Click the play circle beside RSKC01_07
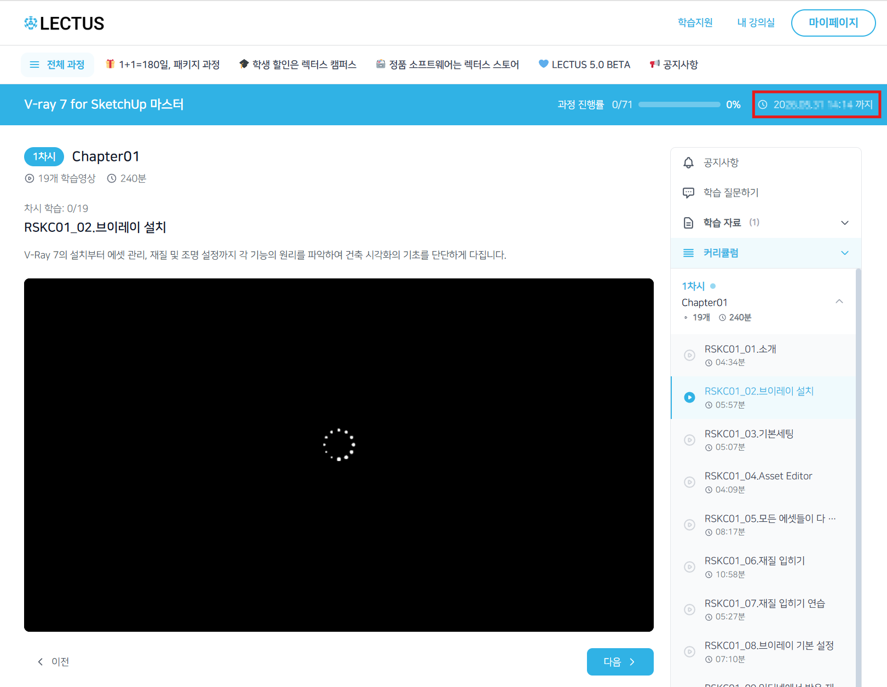 tap(690, 609)
